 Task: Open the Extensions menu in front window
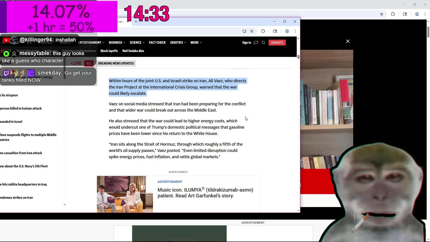point(263,31)
